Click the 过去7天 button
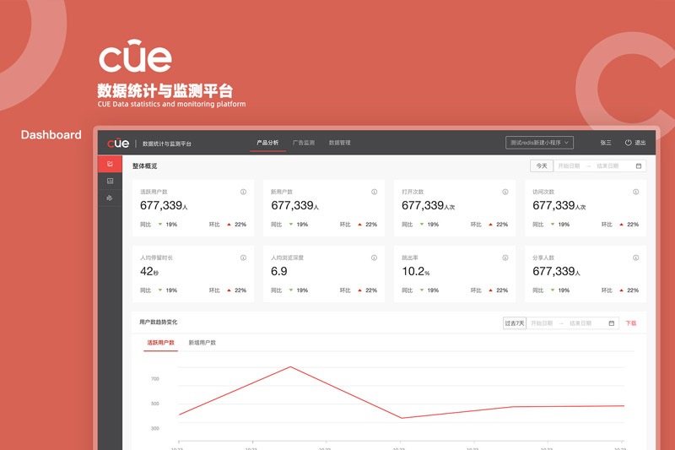This screenshot has height=450, width=675. coord(515,323)
